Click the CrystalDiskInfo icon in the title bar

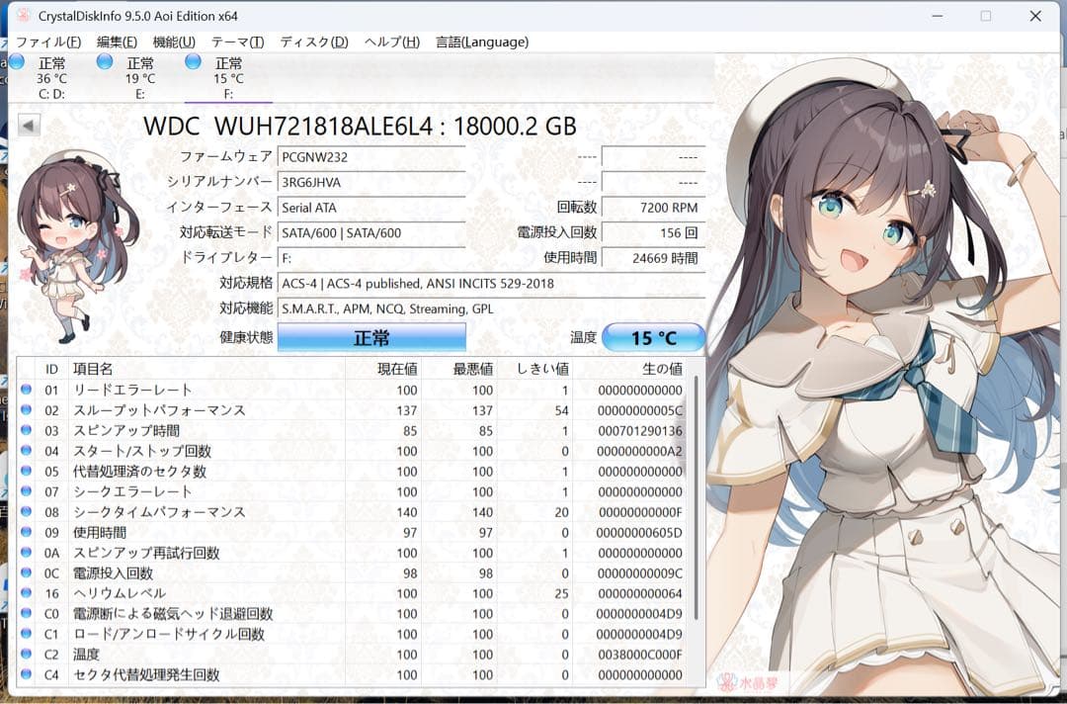point(22,15)
